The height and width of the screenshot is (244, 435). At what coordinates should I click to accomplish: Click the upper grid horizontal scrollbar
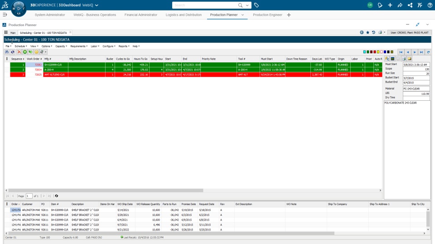click(106, 190)
